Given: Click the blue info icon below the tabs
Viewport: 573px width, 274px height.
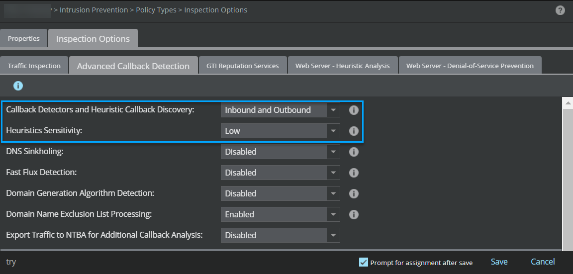Looking at the screenshot, I should (x=18, y=86).
